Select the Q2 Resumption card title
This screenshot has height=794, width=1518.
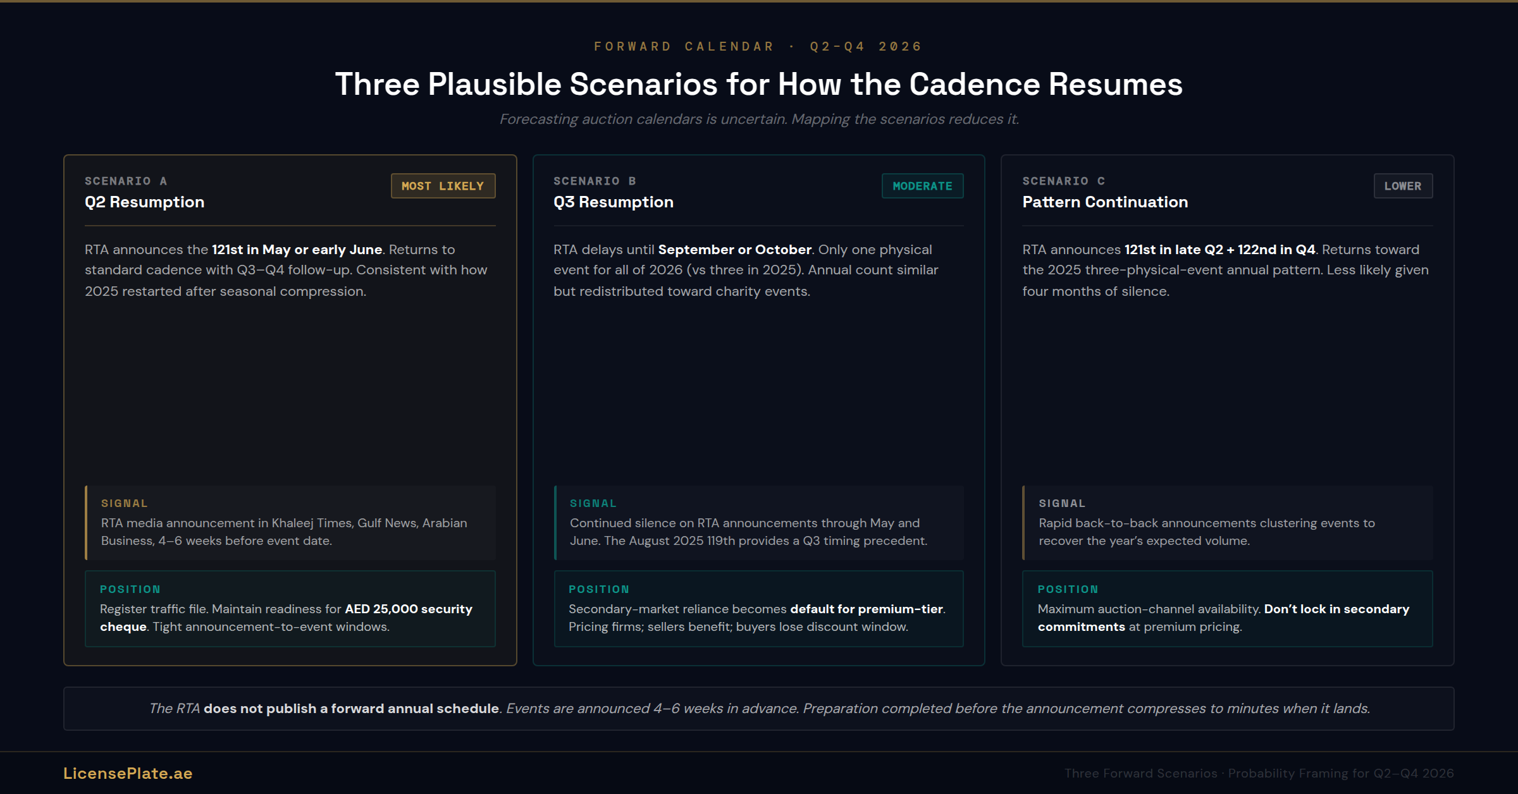[x=144, y=202]
